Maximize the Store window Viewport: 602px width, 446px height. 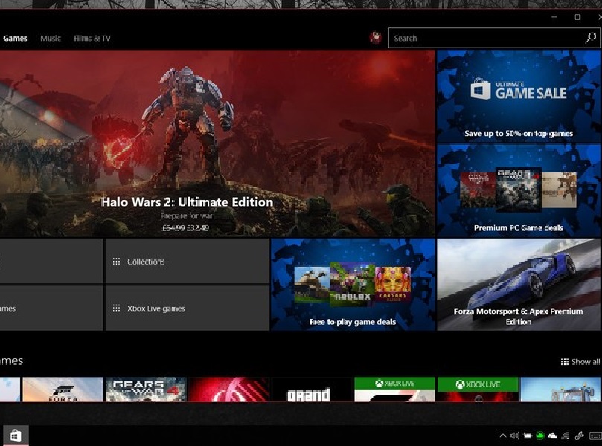pyautogui.click(x=577, y=16)
